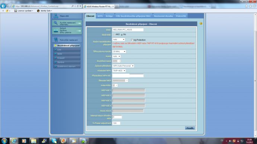Switch to the Bridge tab
The image size is (257, 144).
(x=110, y=16)
